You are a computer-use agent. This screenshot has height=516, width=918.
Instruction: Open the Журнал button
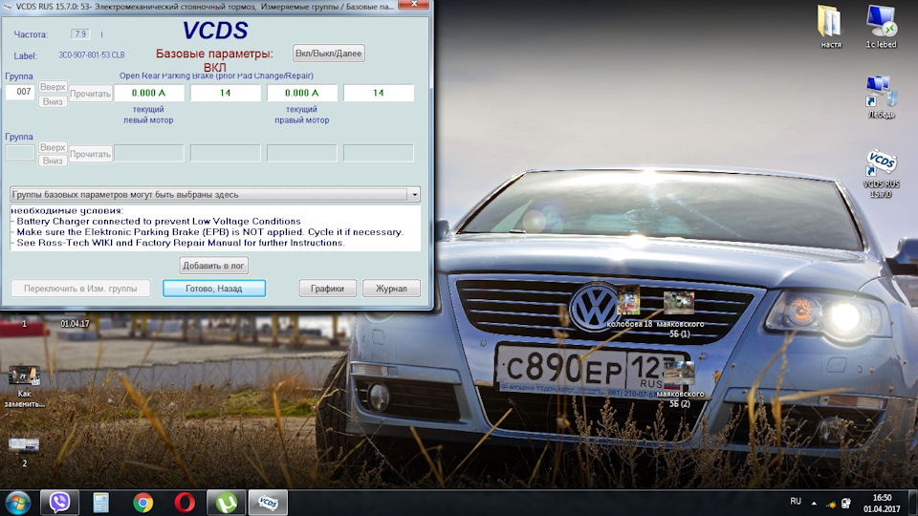click(x=391, y=289)
